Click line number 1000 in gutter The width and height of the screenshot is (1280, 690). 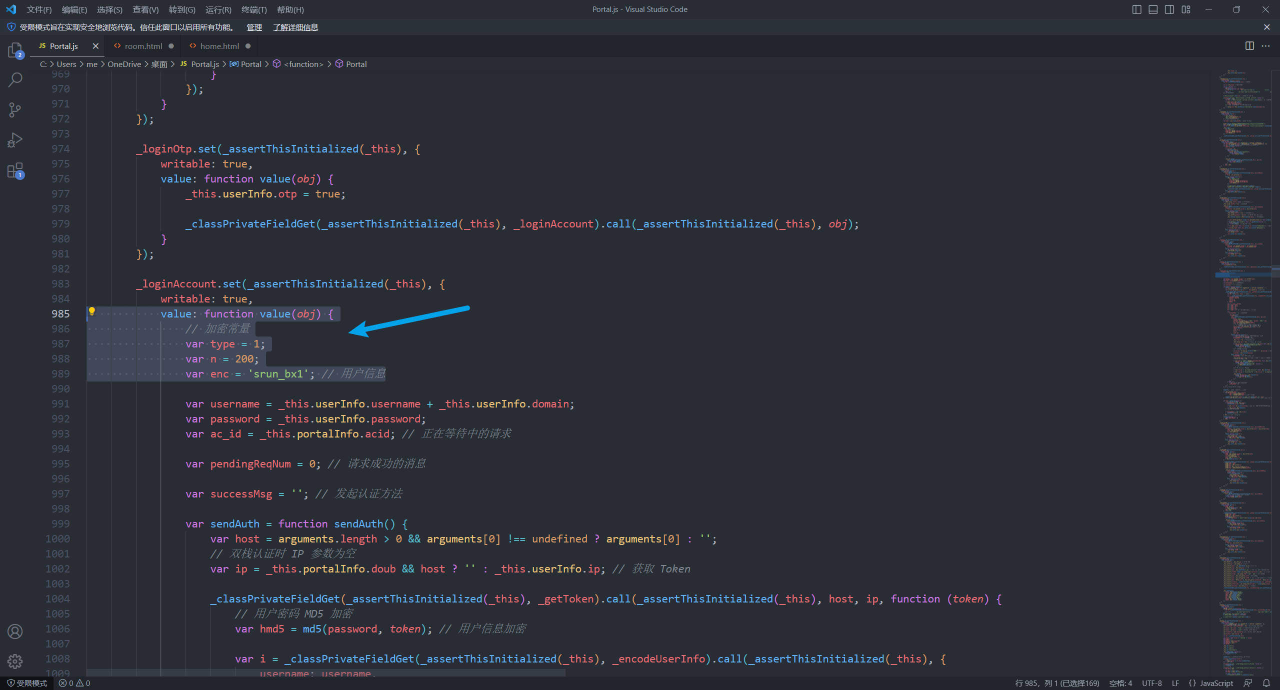pos(57,538)
